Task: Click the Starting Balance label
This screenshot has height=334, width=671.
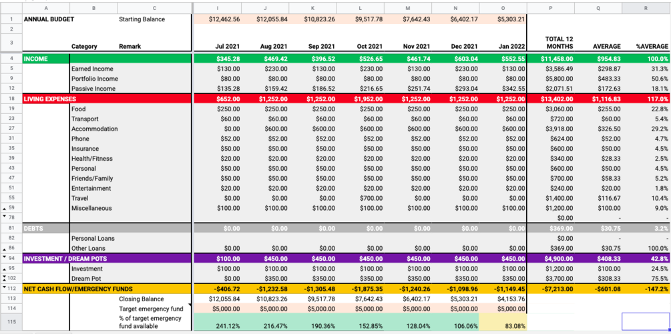Action: coord(142,19)
